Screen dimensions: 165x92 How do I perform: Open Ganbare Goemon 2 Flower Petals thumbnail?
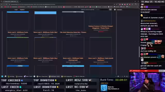pos(101,18)
